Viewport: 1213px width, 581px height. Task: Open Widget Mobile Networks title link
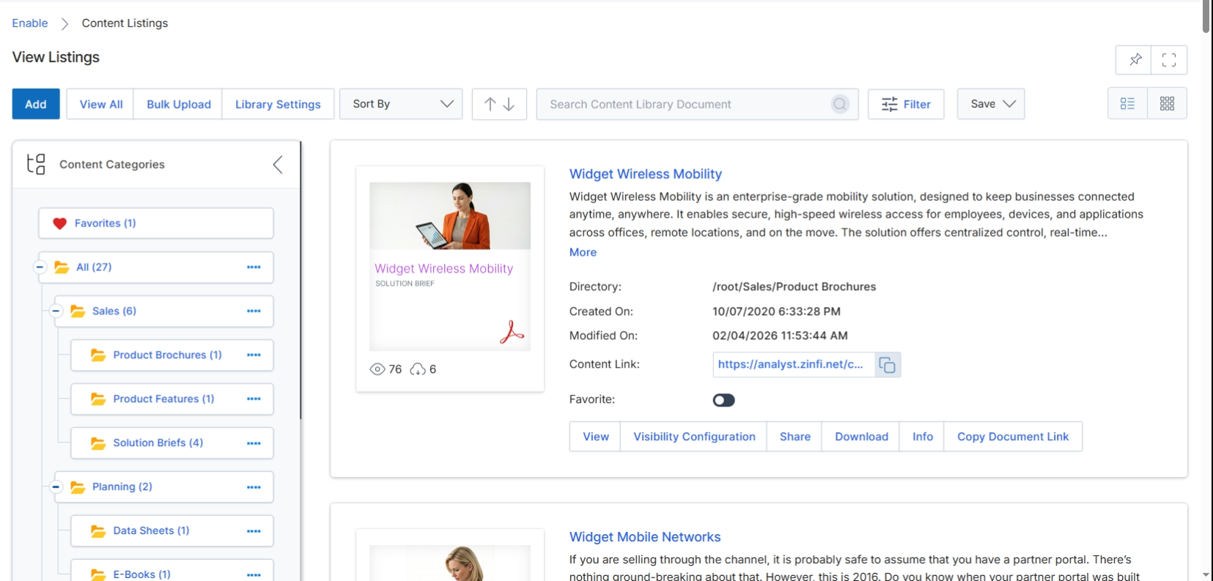[x=645, y=537]
